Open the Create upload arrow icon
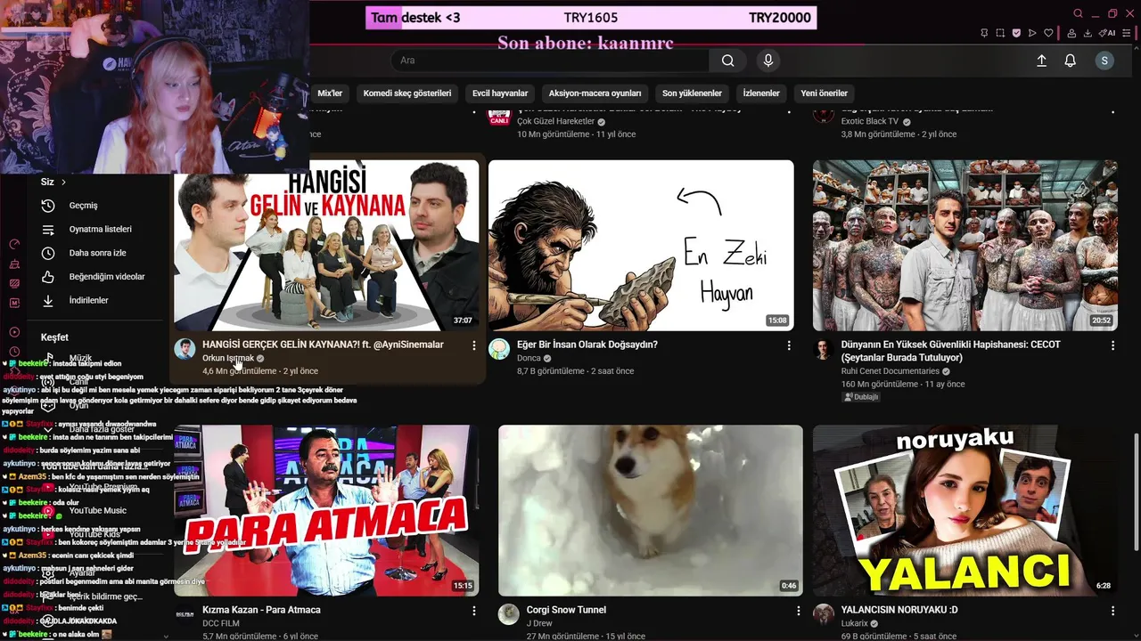The image size is (1141, 641). (1041, 61)
